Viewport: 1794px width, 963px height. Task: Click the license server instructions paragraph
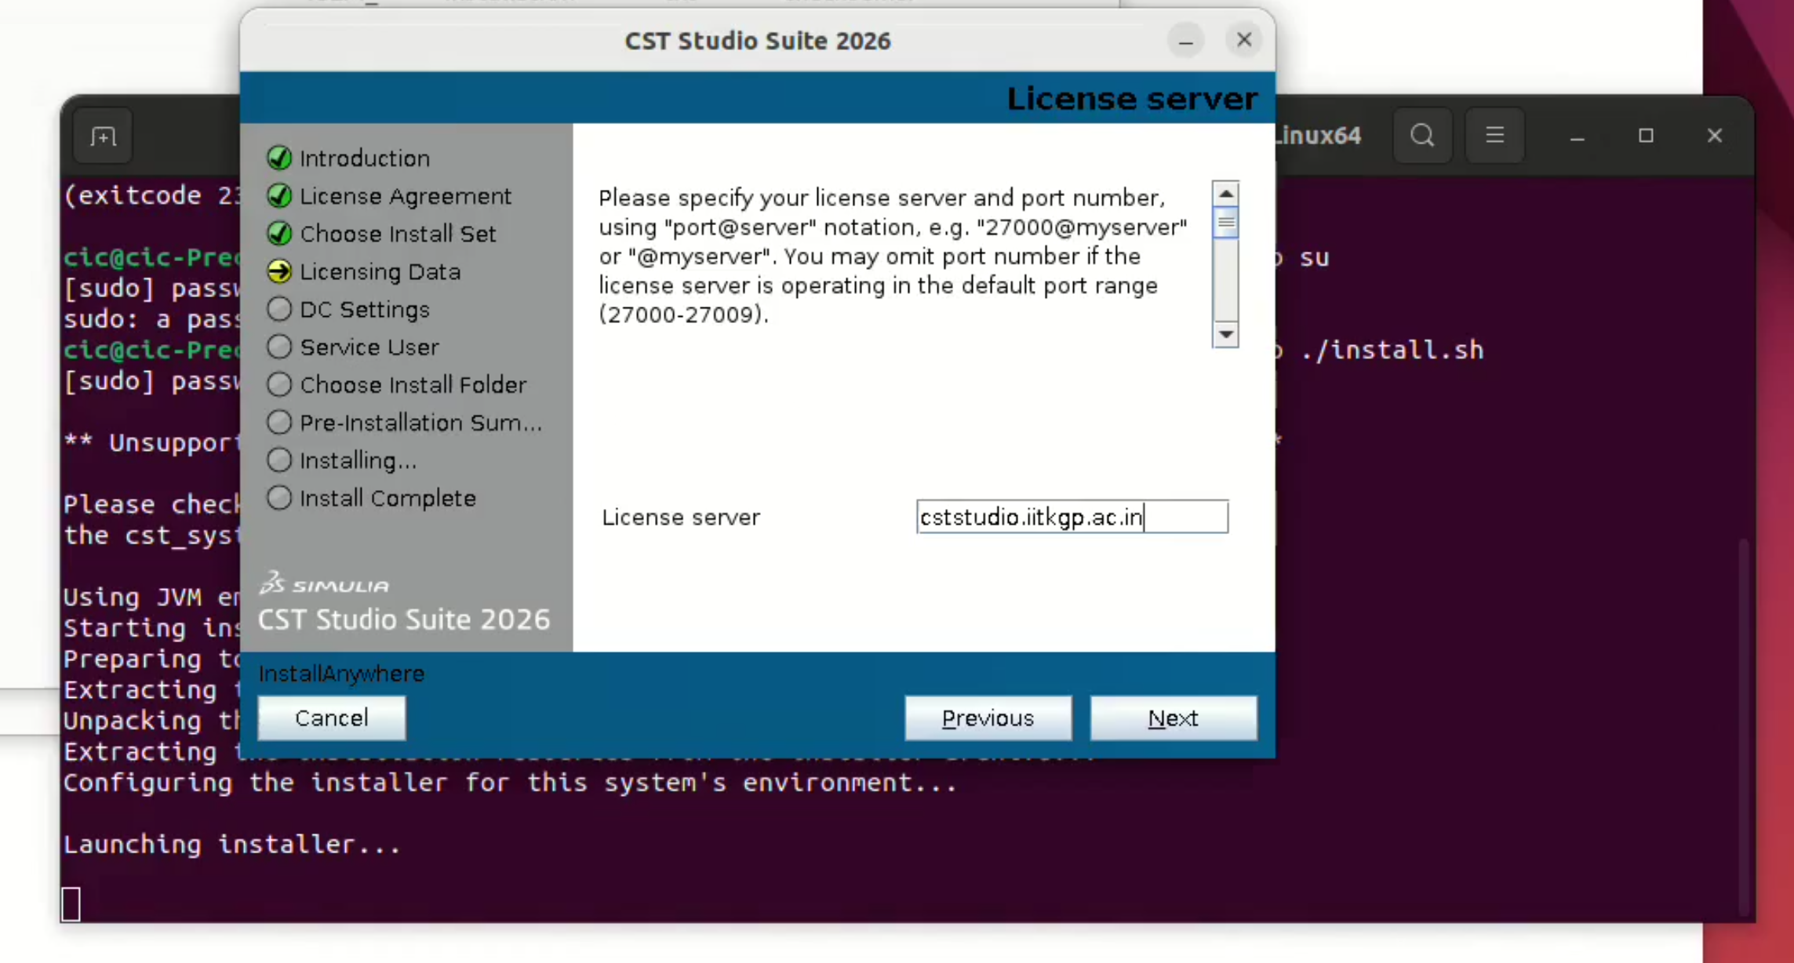coord(893,256)
